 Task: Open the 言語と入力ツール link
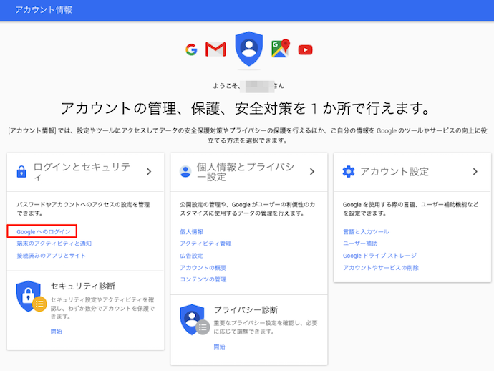click(x=366, y=231)
